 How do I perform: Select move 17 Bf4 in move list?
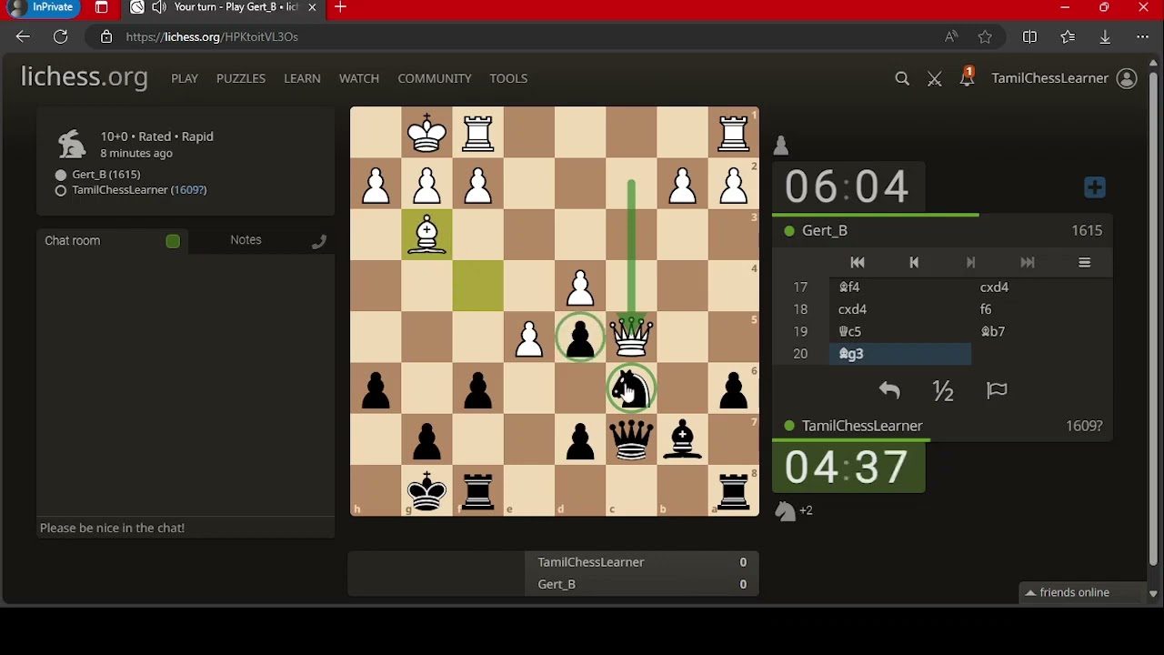900,287
